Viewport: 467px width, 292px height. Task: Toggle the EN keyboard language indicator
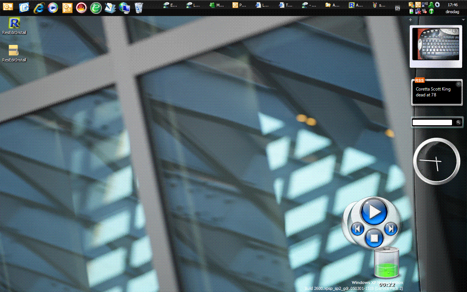coord(397,8)
